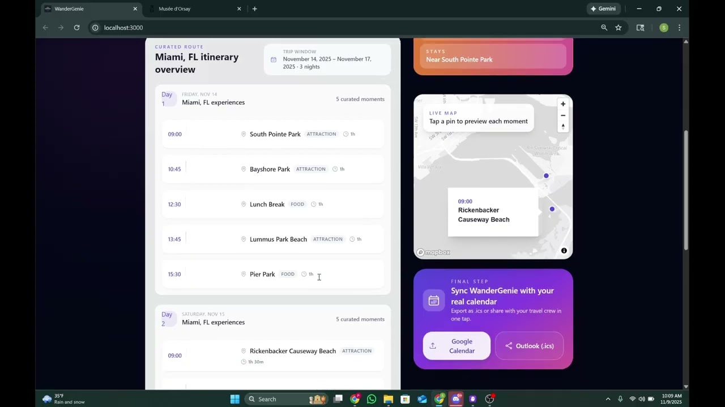725x407 pixels.
Task: Select the WanderGenie tab
Action: [x=91, y=9]
